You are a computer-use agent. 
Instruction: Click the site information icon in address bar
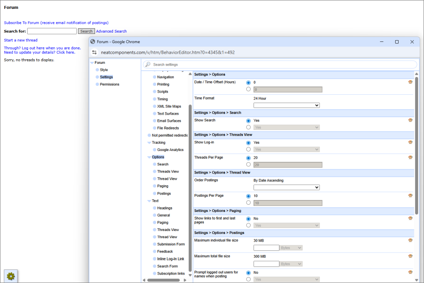click(94, 52)
